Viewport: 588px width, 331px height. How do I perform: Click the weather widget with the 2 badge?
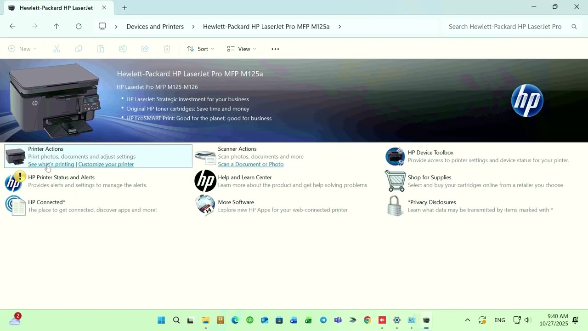point(15,319)
